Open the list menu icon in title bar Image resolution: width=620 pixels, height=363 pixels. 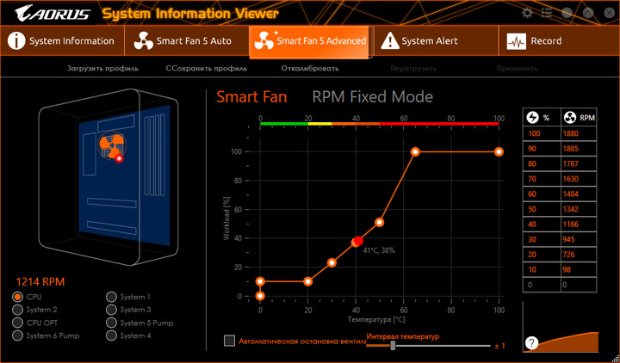[x=547, y=13]
